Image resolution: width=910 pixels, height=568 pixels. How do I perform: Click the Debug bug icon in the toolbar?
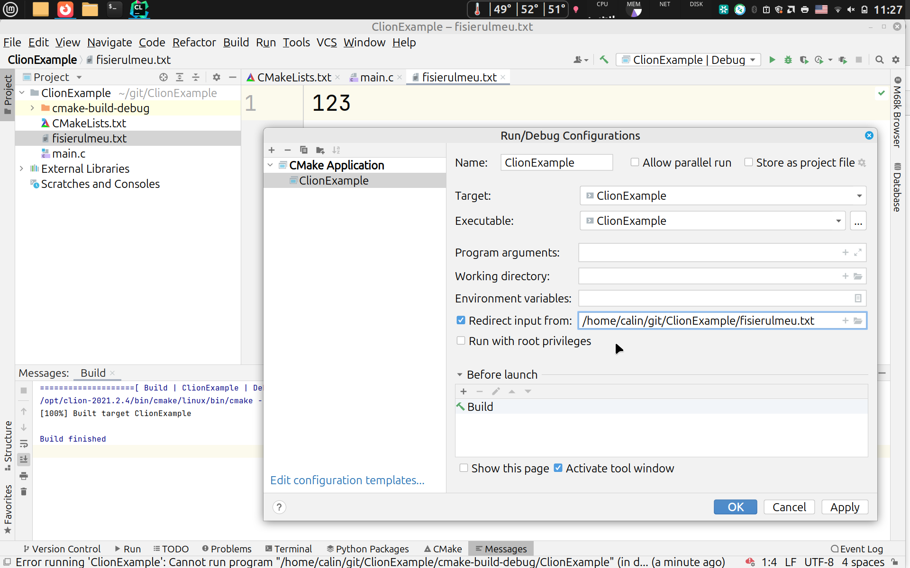[788, 60]
